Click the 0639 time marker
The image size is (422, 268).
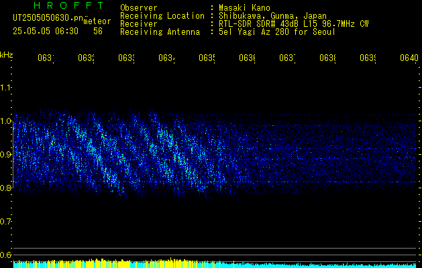tap(368, 58)
